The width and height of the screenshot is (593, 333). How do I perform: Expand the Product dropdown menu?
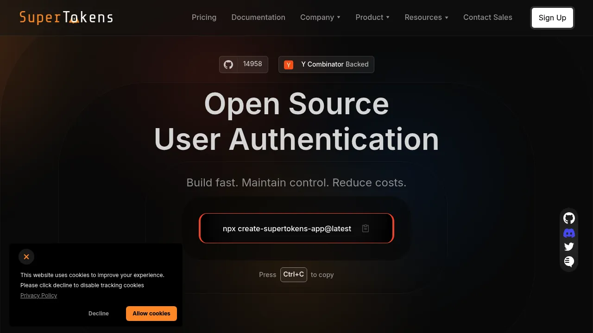[372, 17]
